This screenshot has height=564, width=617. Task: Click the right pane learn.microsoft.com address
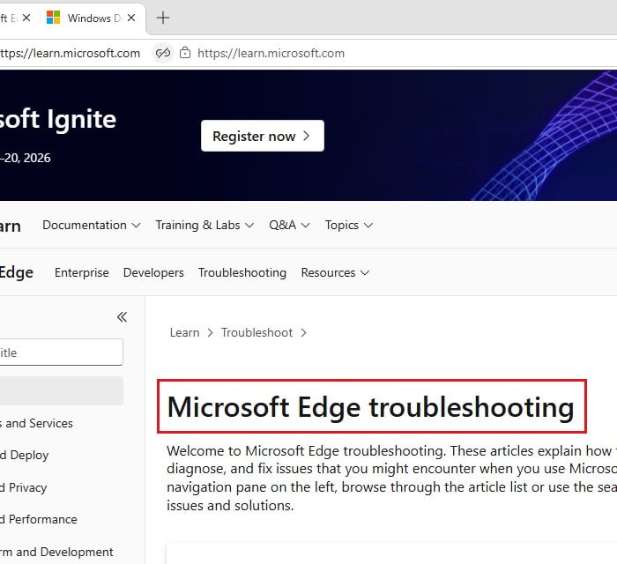click(x=271, y=53)
